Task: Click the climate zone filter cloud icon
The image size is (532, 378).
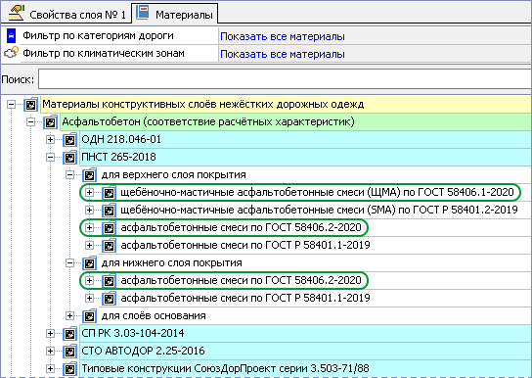Action: (11, 53)
